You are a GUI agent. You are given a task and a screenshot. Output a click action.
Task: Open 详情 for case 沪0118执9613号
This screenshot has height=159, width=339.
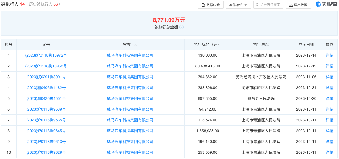pos(330,142)
